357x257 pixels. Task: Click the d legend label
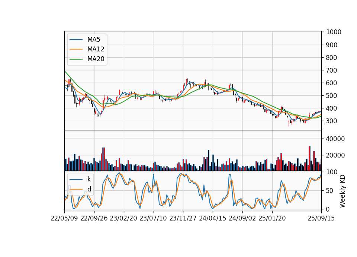coord(89,189)
